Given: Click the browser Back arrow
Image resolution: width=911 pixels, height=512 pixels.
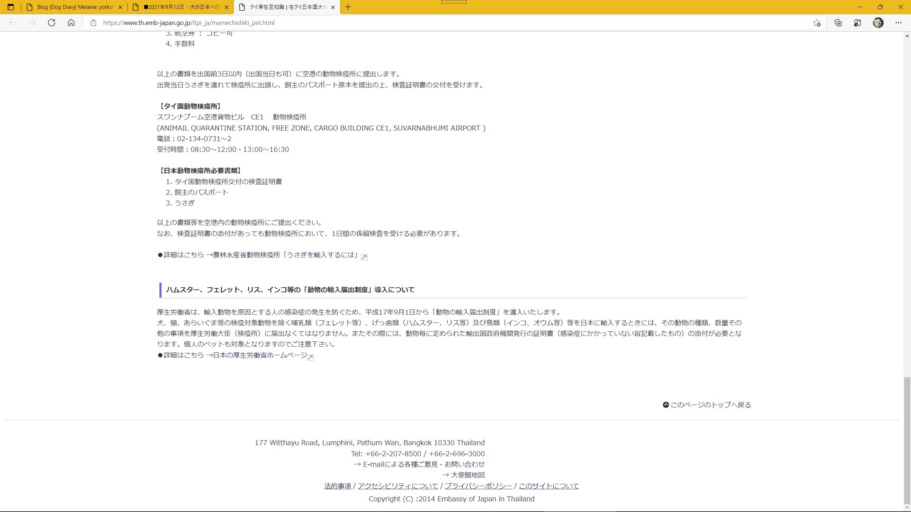Looking at the screenshot, I should (x=12, y=23).
